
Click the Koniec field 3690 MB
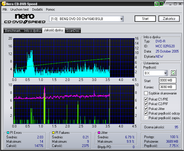[168, 87]
